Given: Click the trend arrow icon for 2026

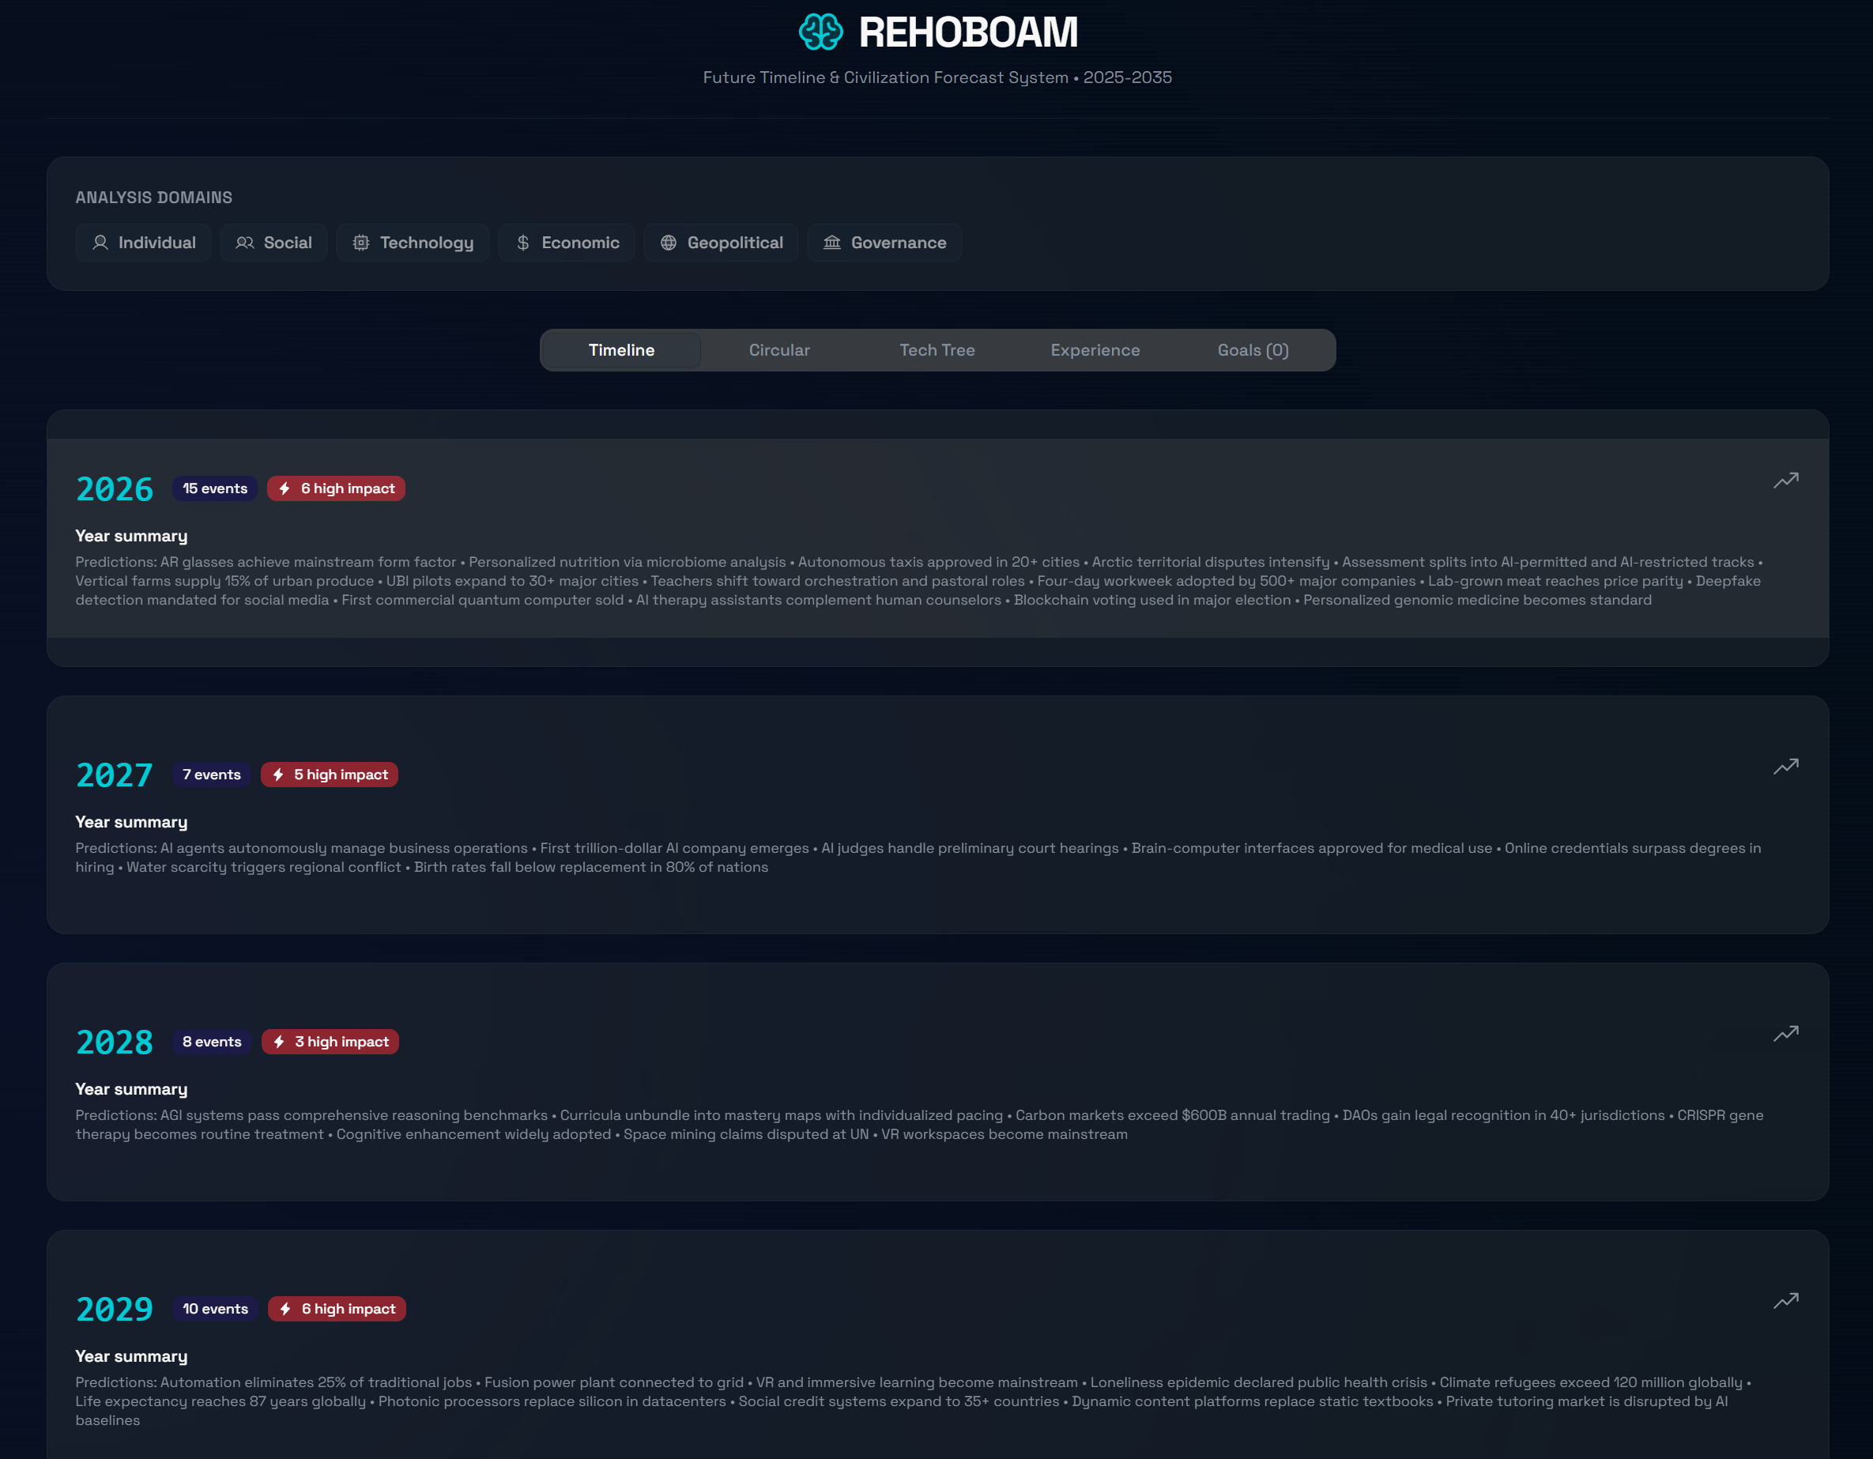Looking at the screenshot, I should coord(1785,481).
